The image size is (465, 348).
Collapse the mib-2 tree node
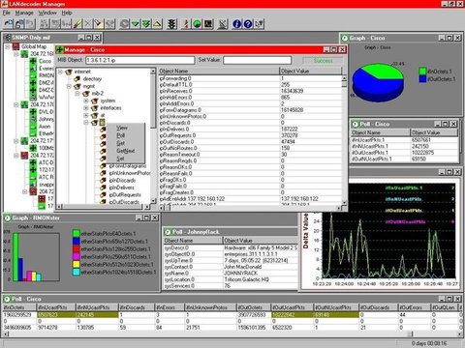[77, 94]
